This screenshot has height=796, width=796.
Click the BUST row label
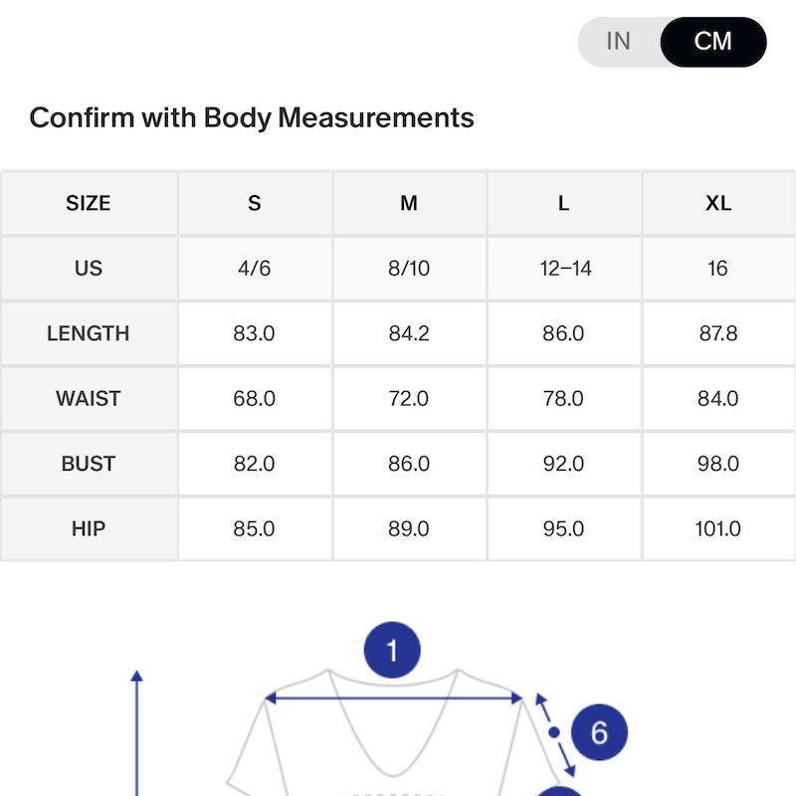pos(89,464)
